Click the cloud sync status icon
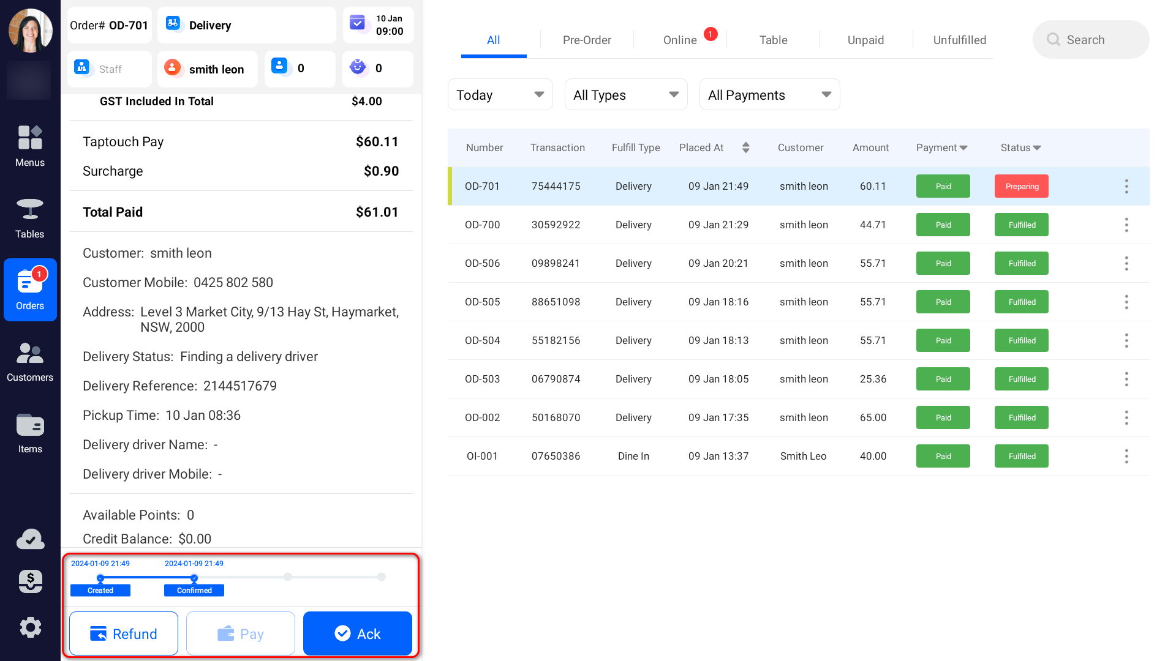The width and height of the screenshot is (1176, 661). (x=30, y=539)
